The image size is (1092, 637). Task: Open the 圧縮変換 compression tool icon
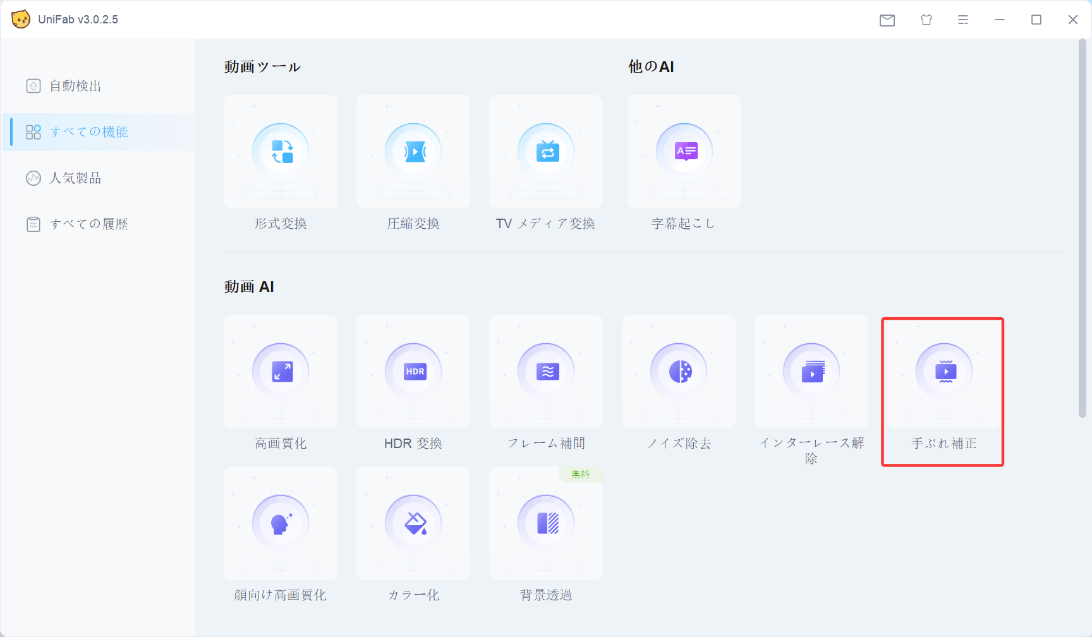(x=413, y=152)
